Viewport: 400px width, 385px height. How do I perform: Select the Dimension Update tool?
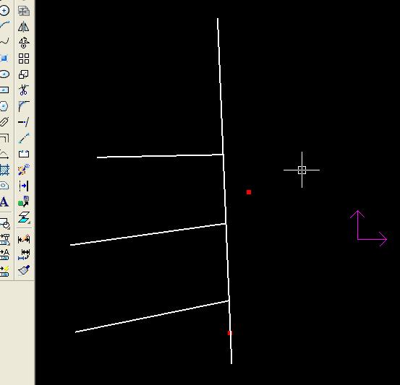pyautogui.click(x=24, y=254)
